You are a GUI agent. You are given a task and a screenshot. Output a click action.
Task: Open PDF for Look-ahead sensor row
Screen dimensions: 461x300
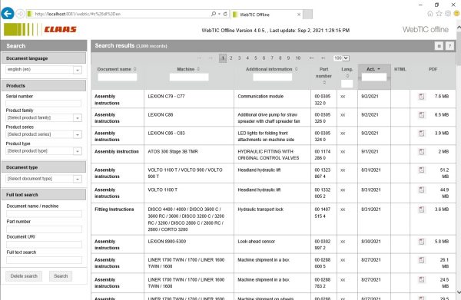click(x=422, y=242)
